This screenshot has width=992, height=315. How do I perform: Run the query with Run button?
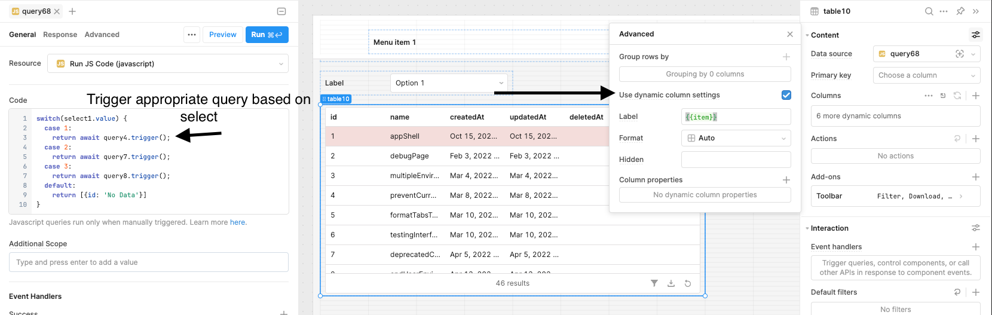267,35
